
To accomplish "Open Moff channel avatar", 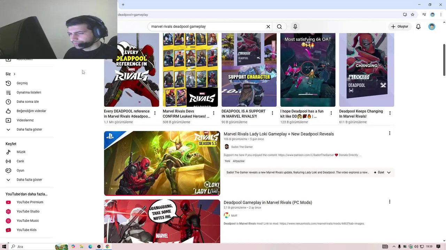I will pyautogui.click(x=227, y=215).
